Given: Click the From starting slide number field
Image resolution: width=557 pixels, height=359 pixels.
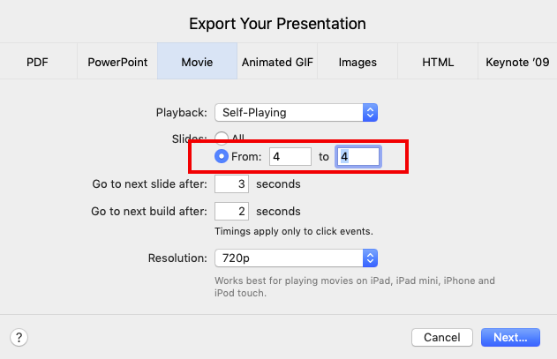Looking at the screenshot, I should pyautogui.click(x=290, y=156).
